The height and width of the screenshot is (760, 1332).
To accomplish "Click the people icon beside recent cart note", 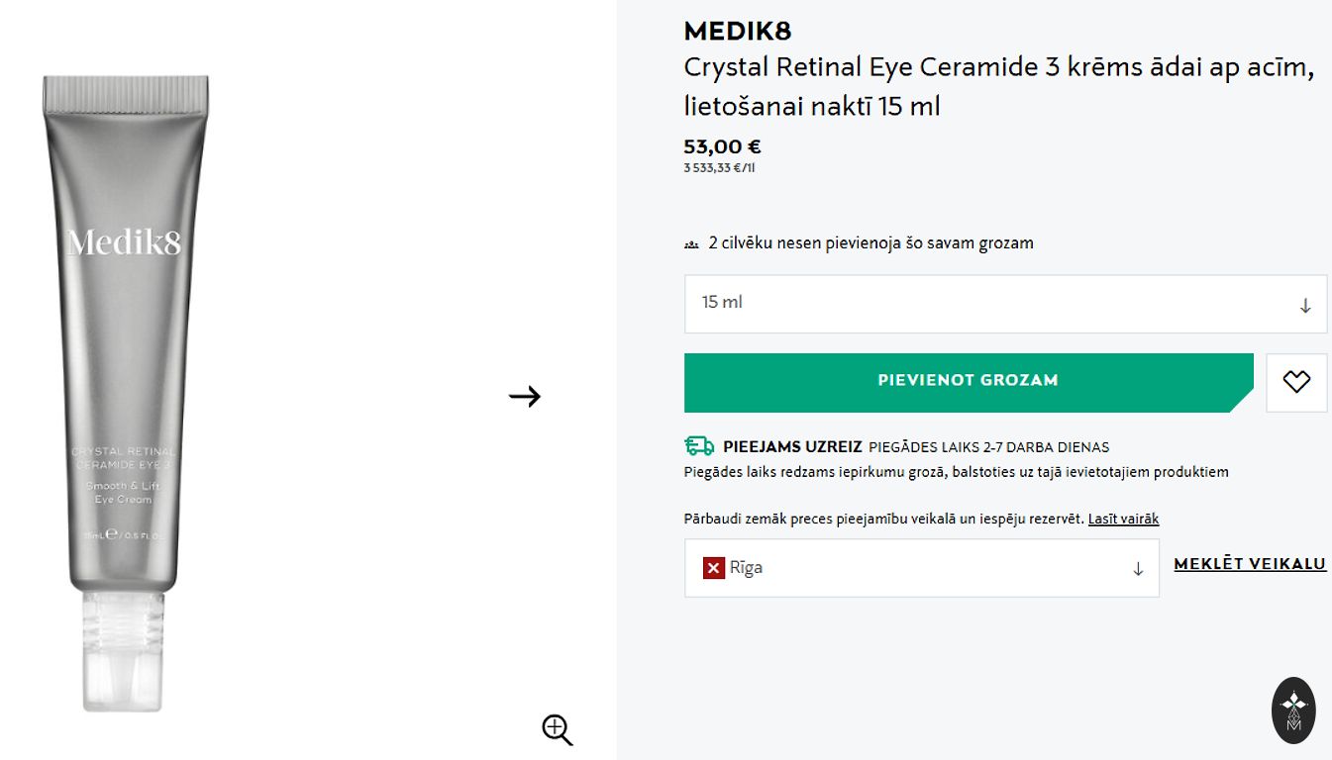I will point(691,243).
